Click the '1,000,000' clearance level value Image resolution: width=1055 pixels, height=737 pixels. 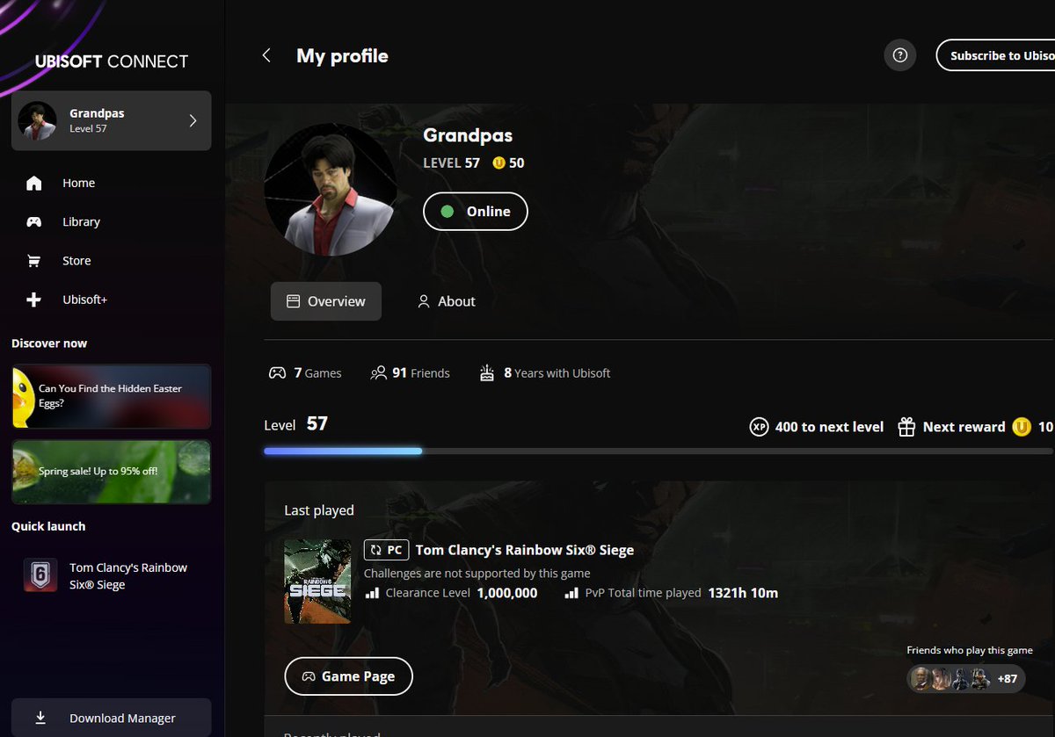pos(507,593)
